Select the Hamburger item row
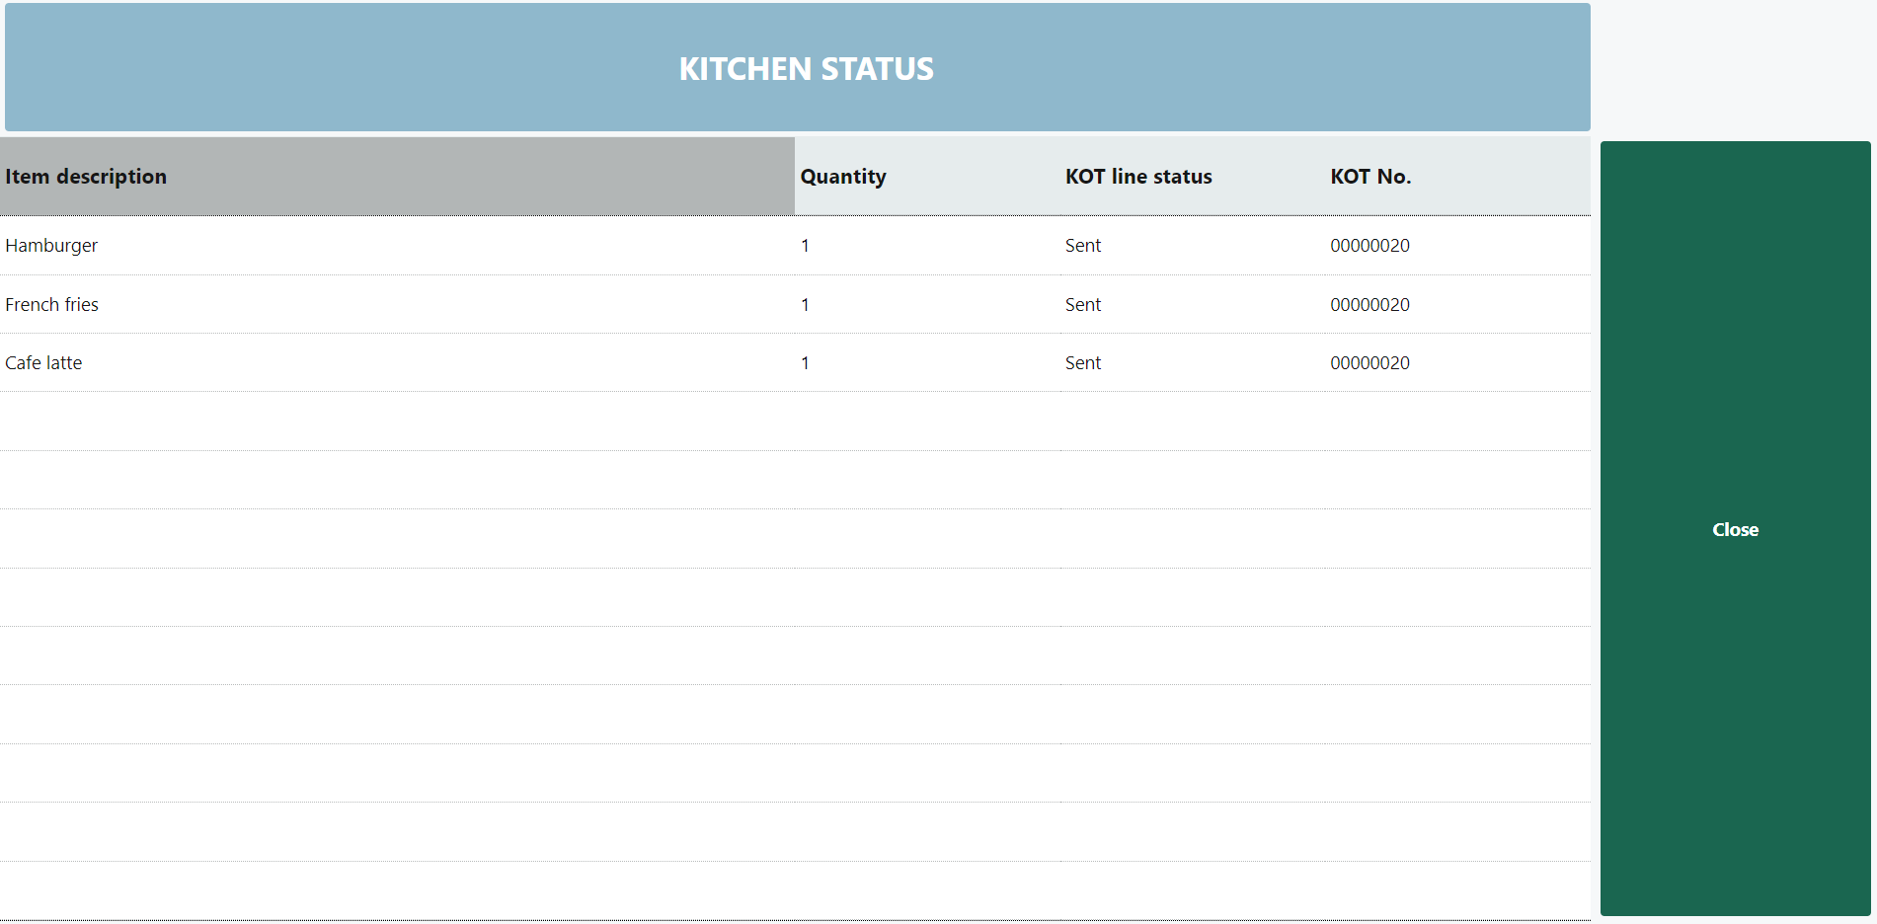 (51, 246)
